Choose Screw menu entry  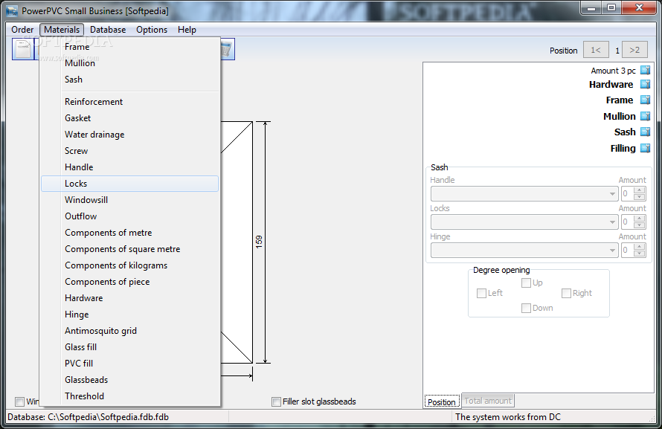[x=129, y=151]
